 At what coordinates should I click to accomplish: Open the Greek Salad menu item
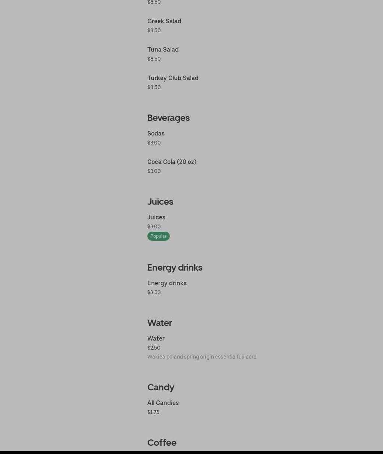coord(164,21)
